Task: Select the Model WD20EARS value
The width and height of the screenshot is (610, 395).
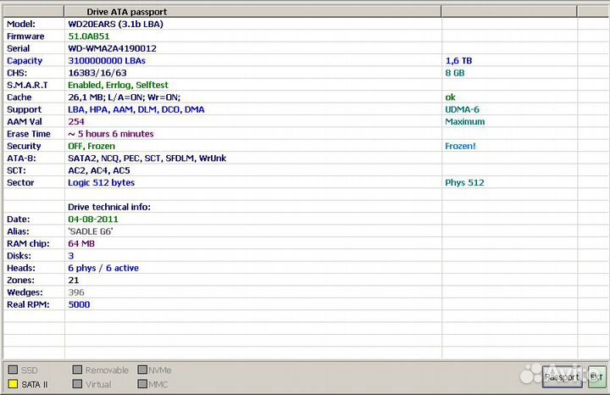Action: point(114,25)
